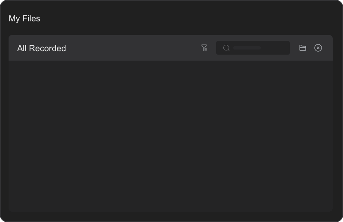The width and height of the screenshot is (343, 222).
Task: Show recorded files in folder
Action: pyautogui.click(x=303, y=48)
